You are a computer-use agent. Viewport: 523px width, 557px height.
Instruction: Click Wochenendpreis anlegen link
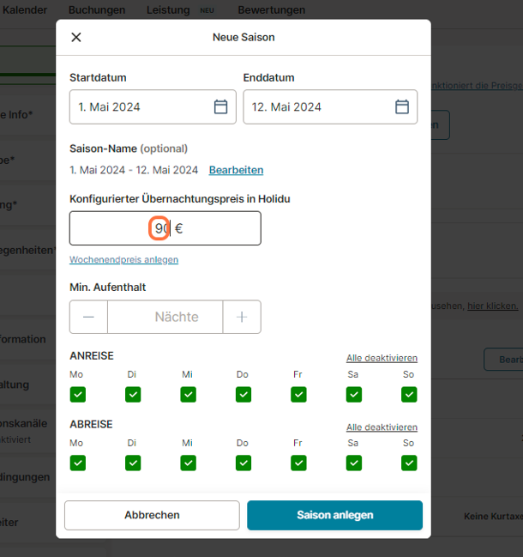click(123, 259)
